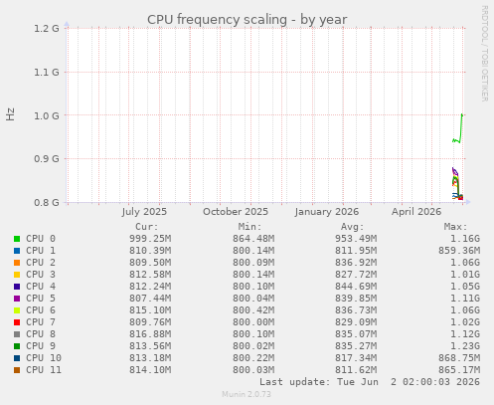
Task: Click the 'CPU 7' legend label
Action: pyautogui.click(x=41, y=322)
